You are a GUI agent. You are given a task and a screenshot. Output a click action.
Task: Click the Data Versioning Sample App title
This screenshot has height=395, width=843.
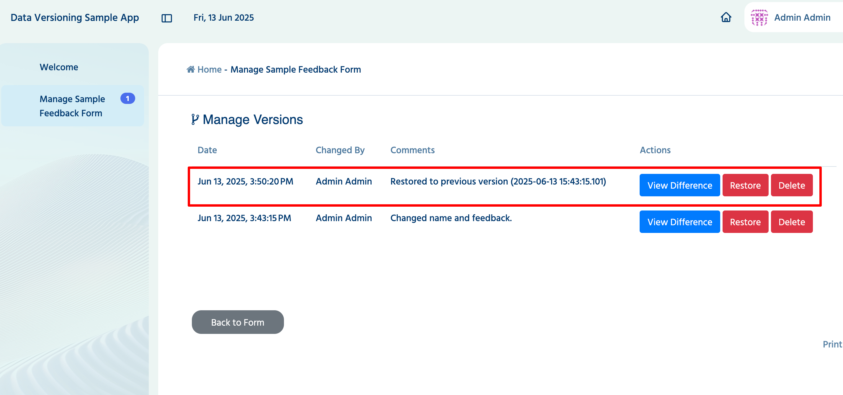75,17
